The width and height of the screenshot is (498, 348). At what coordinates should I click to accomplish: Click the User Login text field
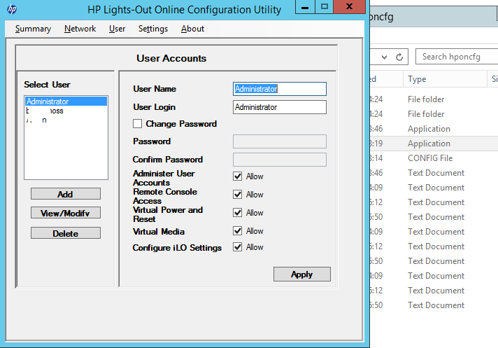pyautogui.click(x=279, y=107)
